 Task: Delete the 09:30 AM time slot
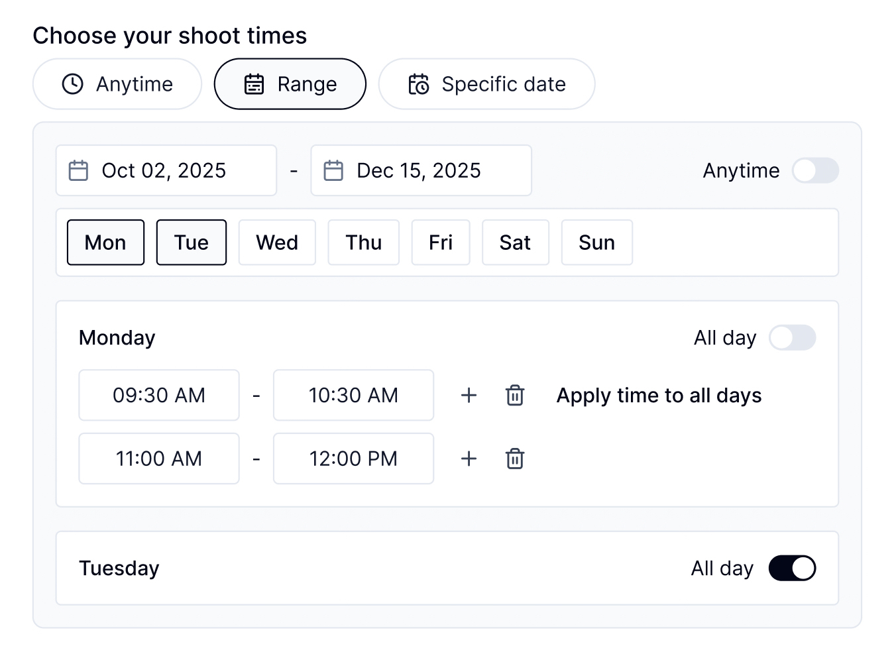click(x=515, y=396)
